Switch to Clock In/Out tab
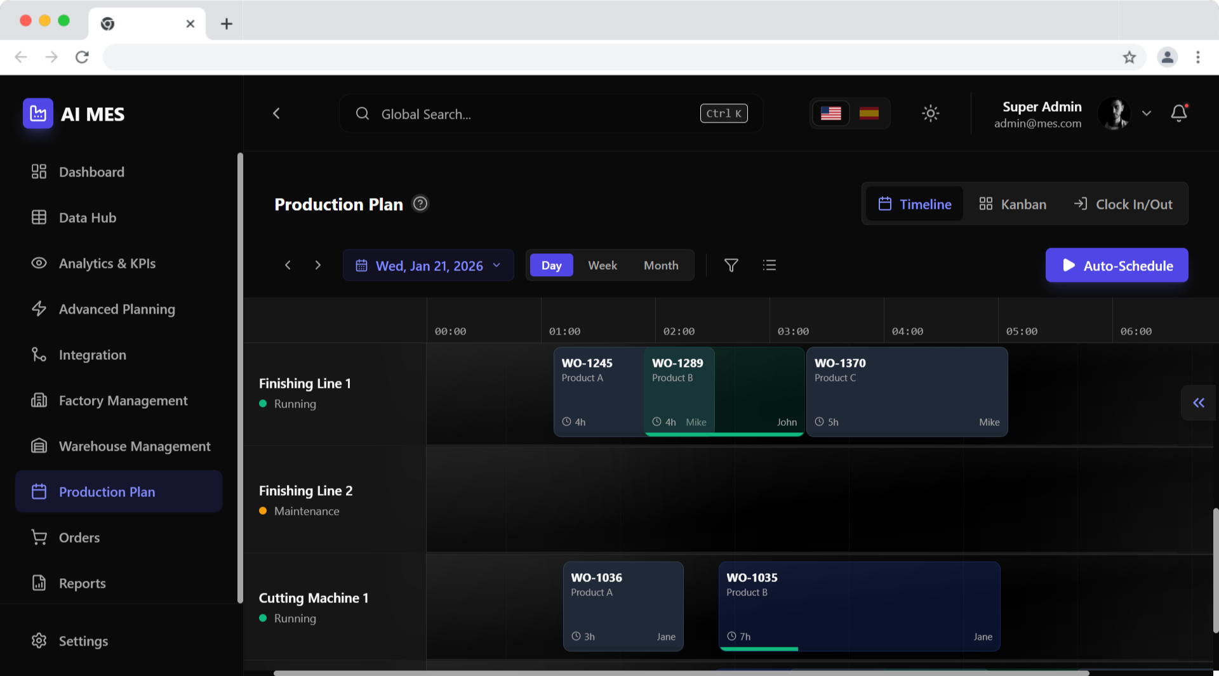Viewport: 1219px width, 676px height. 1123,204
